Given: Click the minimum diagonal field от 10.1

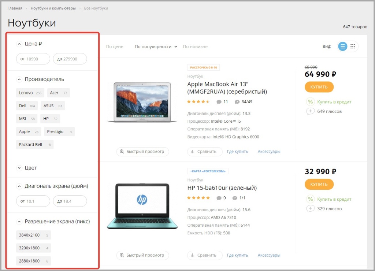Looking at the screenshot, I should pyautogui.click(x=33, y=201).
